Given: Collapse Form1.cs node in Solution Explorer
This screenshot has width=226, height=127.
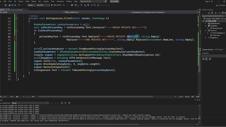Looking at the screenshot, I should [x=206, y=31].
